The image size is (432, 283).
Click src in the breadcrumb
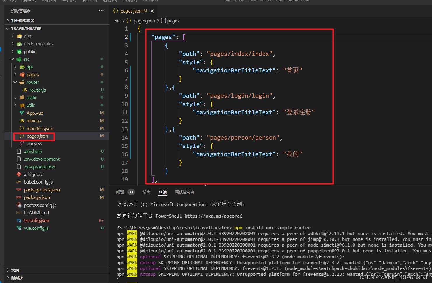point(118,21)
